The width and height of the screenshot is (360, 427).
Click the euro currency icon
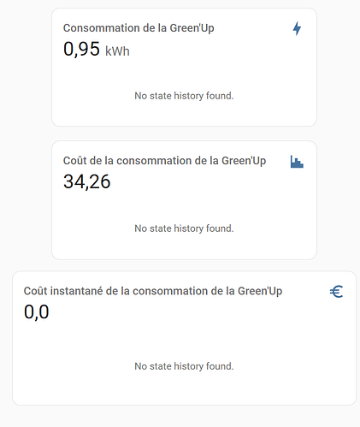tap(336, 292)
